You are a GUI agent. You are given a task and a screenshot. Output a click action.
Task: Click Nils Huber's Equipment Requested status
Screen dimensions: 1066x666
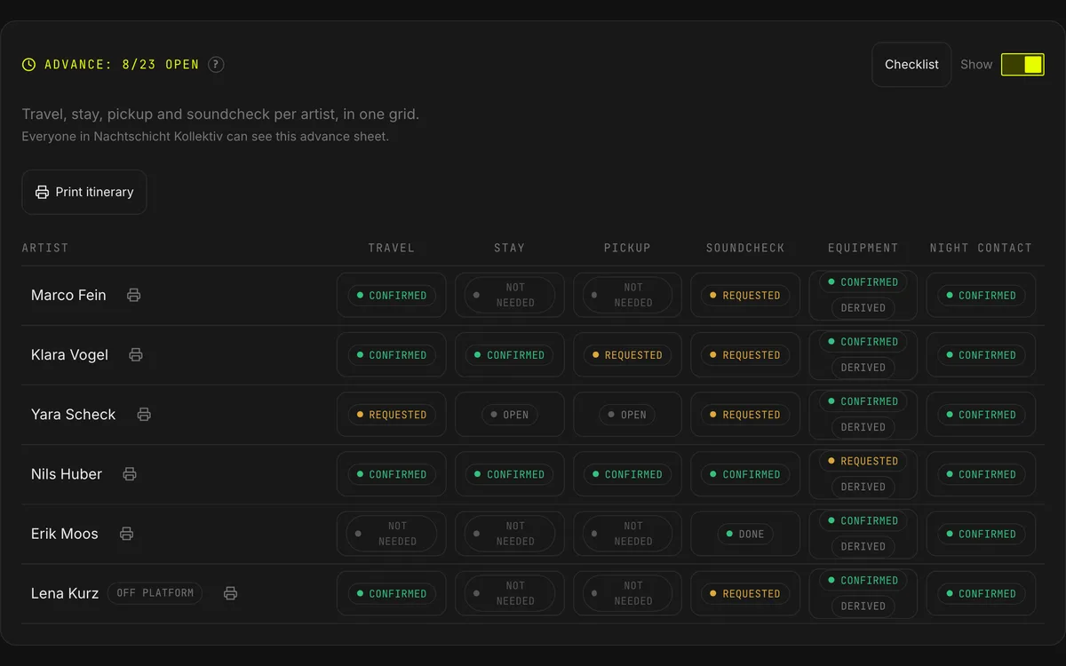pyautogui.click(x=863, y=462)
